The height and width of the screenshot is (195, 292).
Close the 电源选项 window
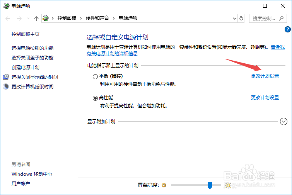pyautogui.click(x=282, y=6)
